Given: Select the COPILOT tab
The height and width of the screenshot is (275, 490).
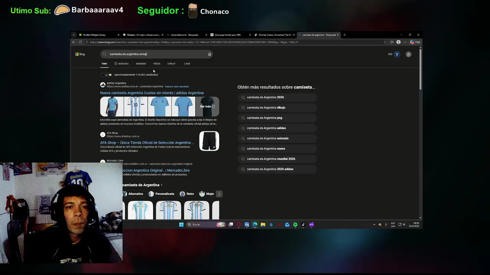Looking at the screenshot, I should coord(171,64).
